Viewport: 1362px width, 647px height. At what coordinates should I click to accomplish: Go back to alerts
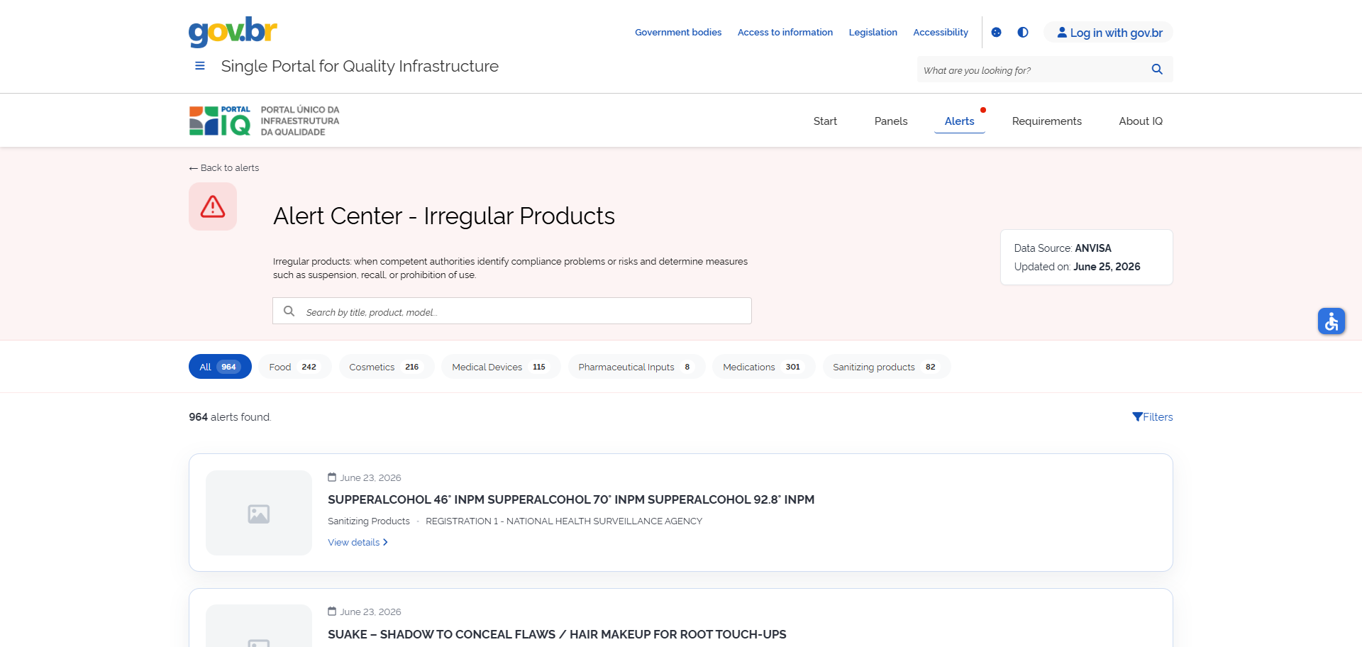pos(224,168)
